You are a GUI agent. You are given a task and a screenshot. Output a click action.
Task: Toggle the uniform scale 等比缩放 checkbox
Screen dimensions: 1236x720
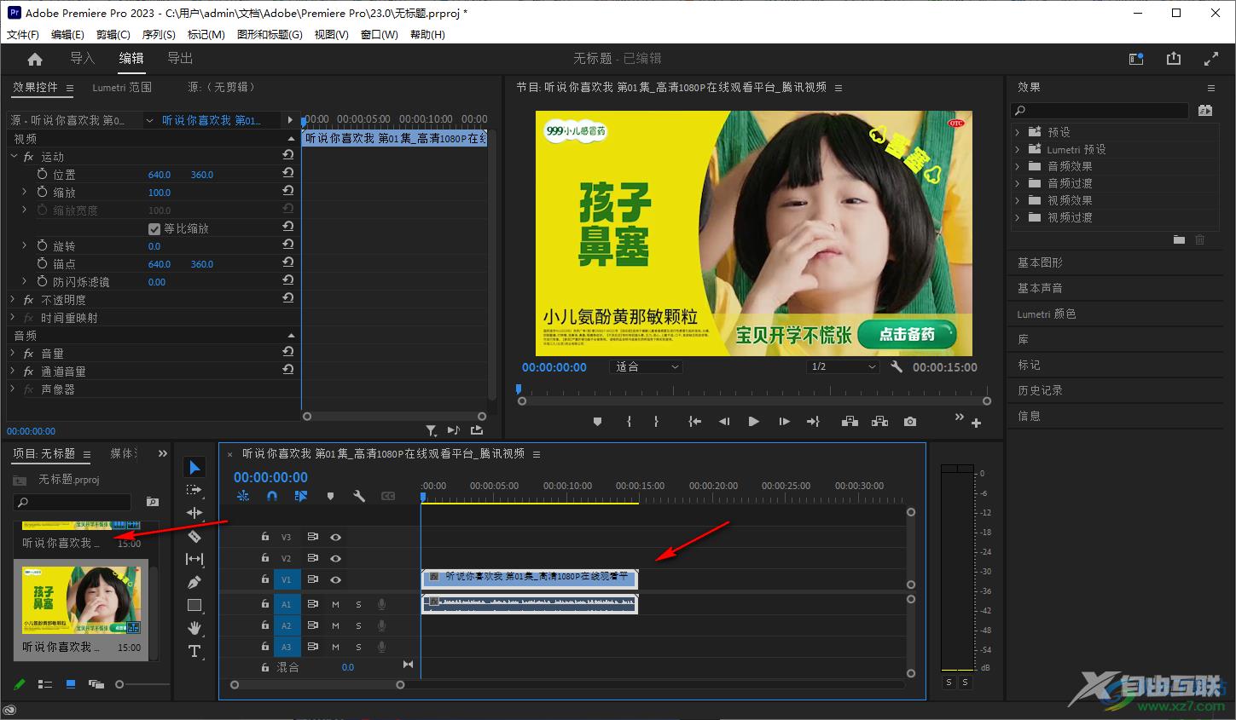click(154, 228)
